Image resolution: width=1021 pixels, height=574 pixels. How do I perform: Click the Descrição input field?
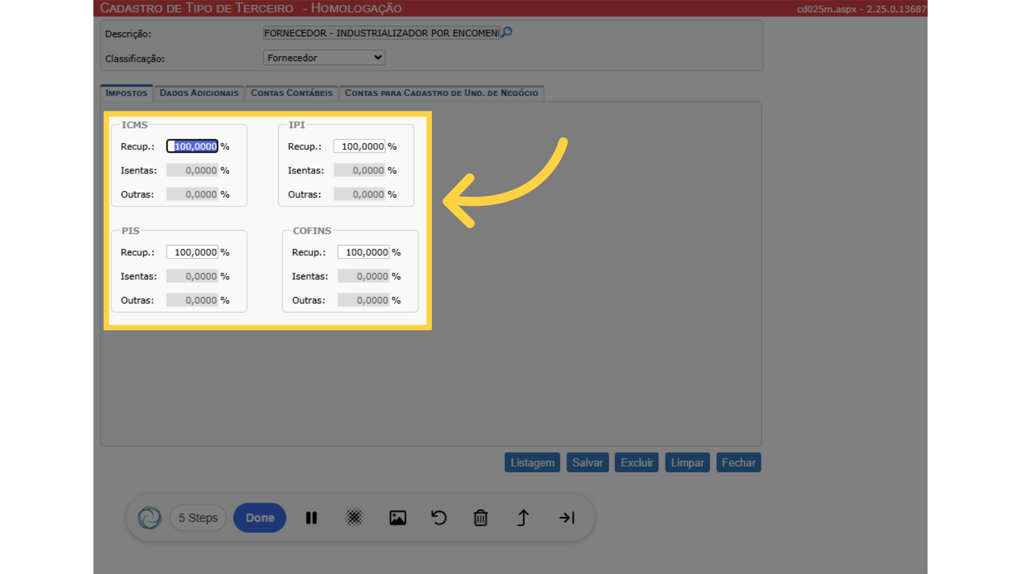click(x=381, y=33)
